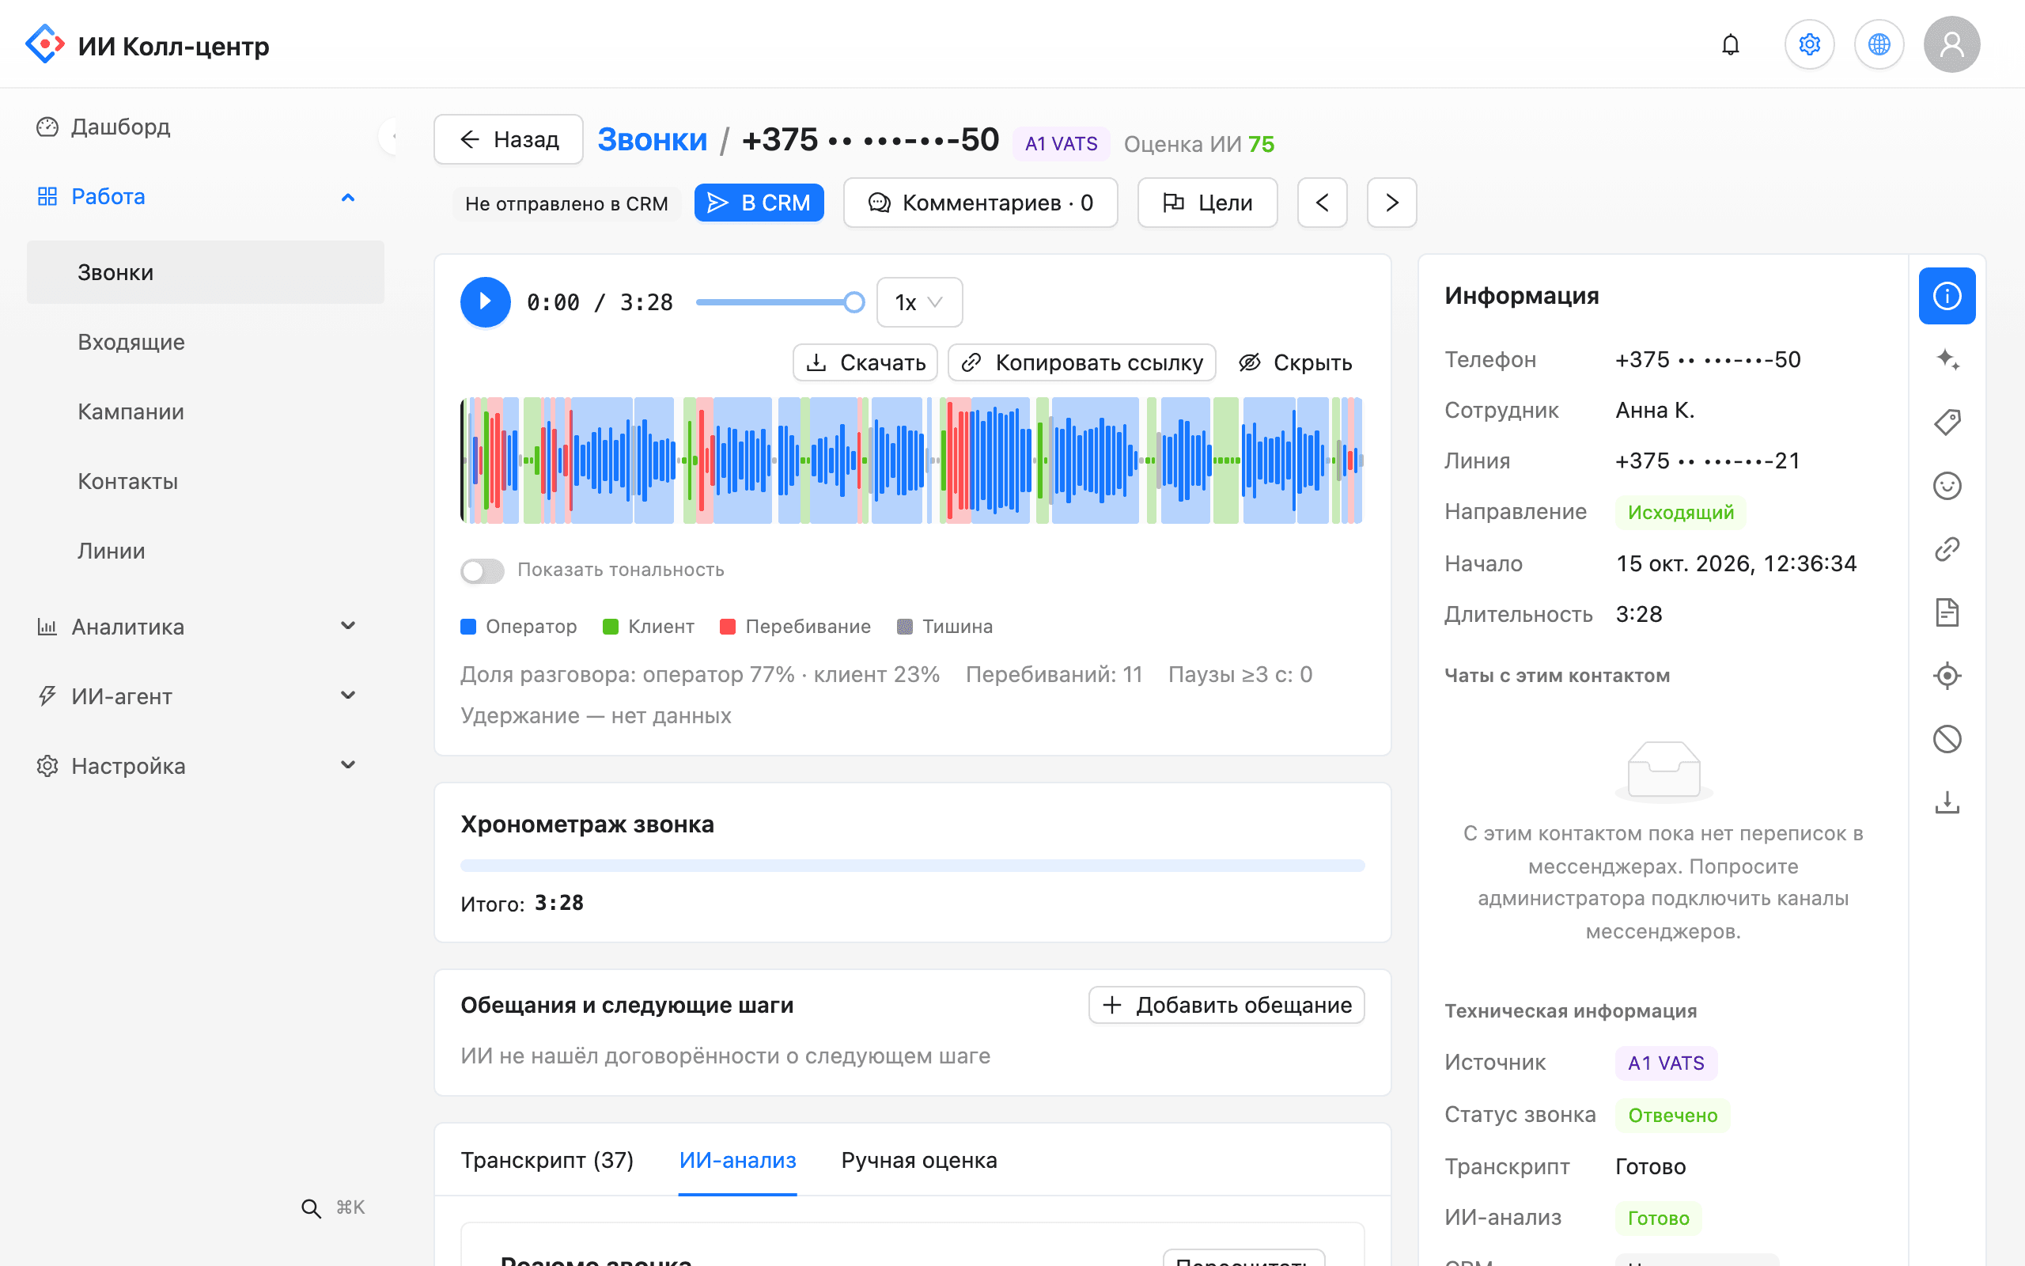
Task: Click the download icon in right rail
Action: click(x=1947, y=802)
